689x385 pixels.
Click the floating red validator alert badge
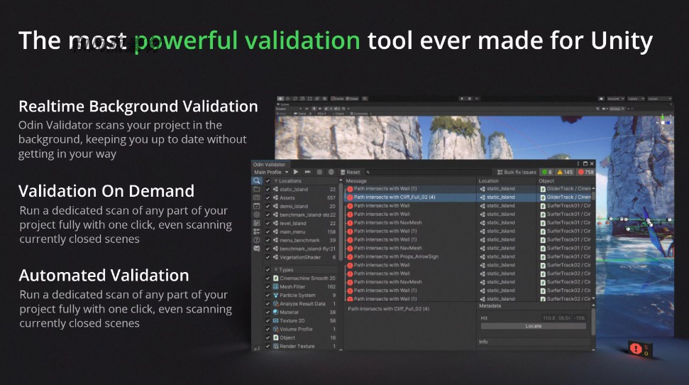[x=639, y=349]
